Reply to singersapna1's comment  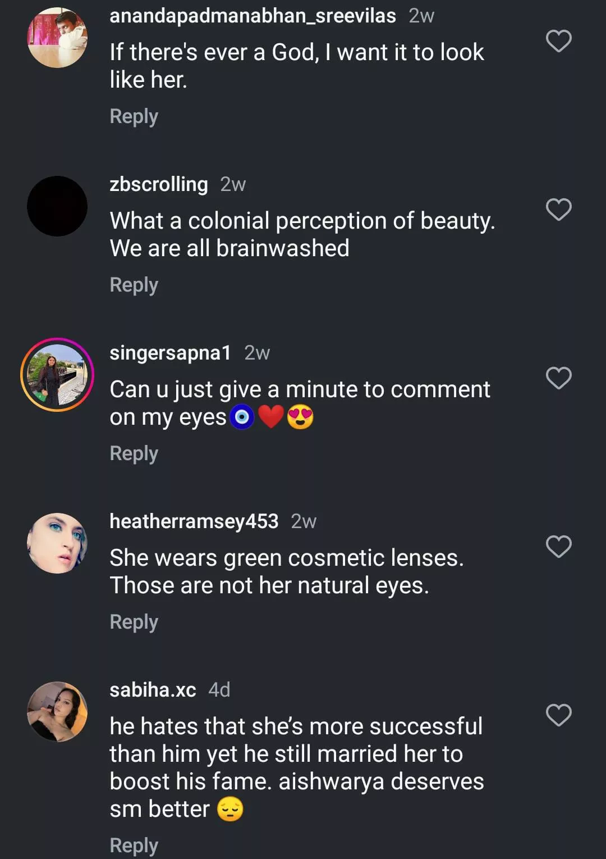pyautogui.click(x=134, y=453)
